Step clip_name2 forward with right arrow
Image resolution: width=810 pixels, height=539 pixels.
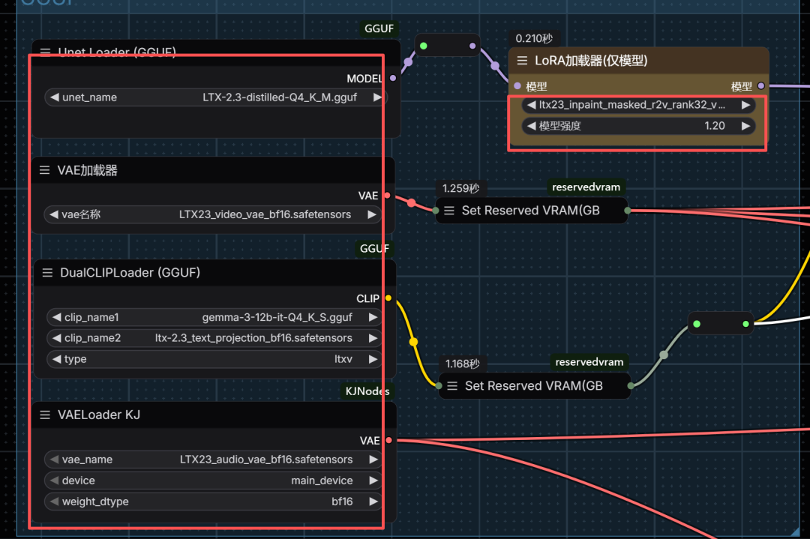[373, 338]
